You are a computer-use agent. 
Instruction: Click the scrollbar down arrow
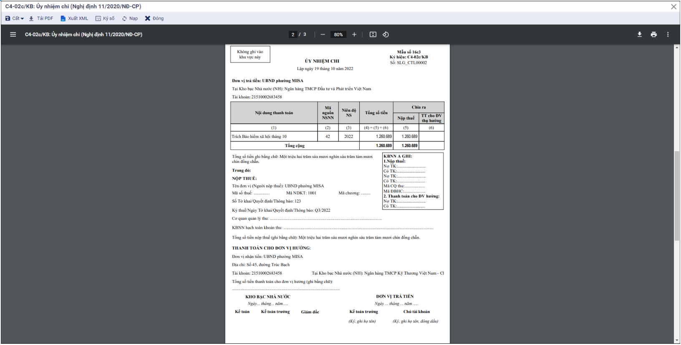coord(677,340)
